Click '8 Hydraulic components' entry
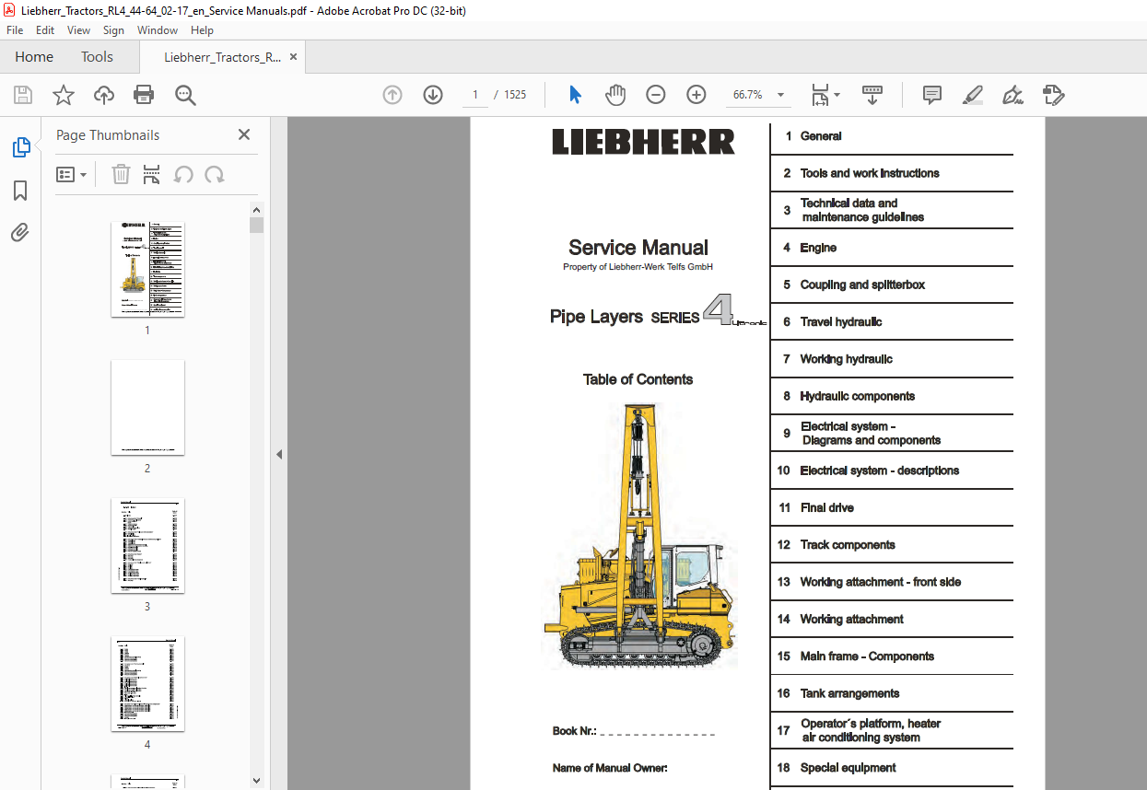1147x790 pixels. (849, 396)
